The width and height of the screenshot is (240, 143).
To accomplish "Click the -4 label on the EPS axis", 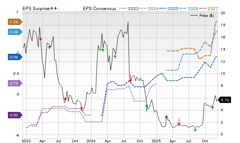I will pyautogui.click(x=17, y=136).
